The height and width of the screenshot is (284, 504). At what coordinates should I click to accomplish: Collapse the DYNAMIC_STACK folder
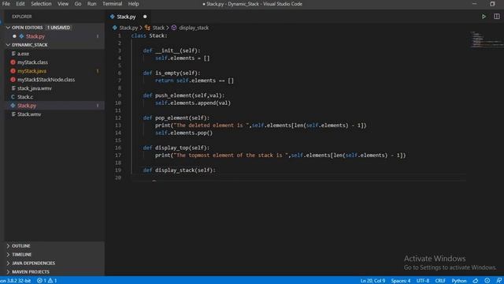click(8, 45)
